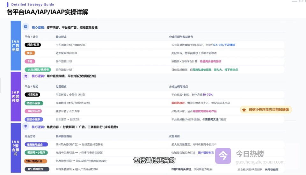306x175 pixels.
Task: Select the orange 知识付费引流 tag
Action: pyautogui.click(x=36, y=161)
